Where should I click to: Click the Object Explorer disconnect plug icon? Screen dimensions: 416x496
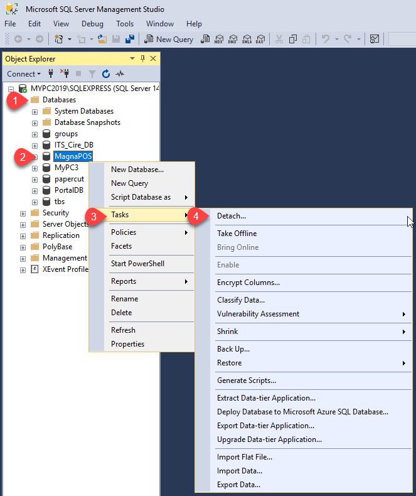pos(63,73)
